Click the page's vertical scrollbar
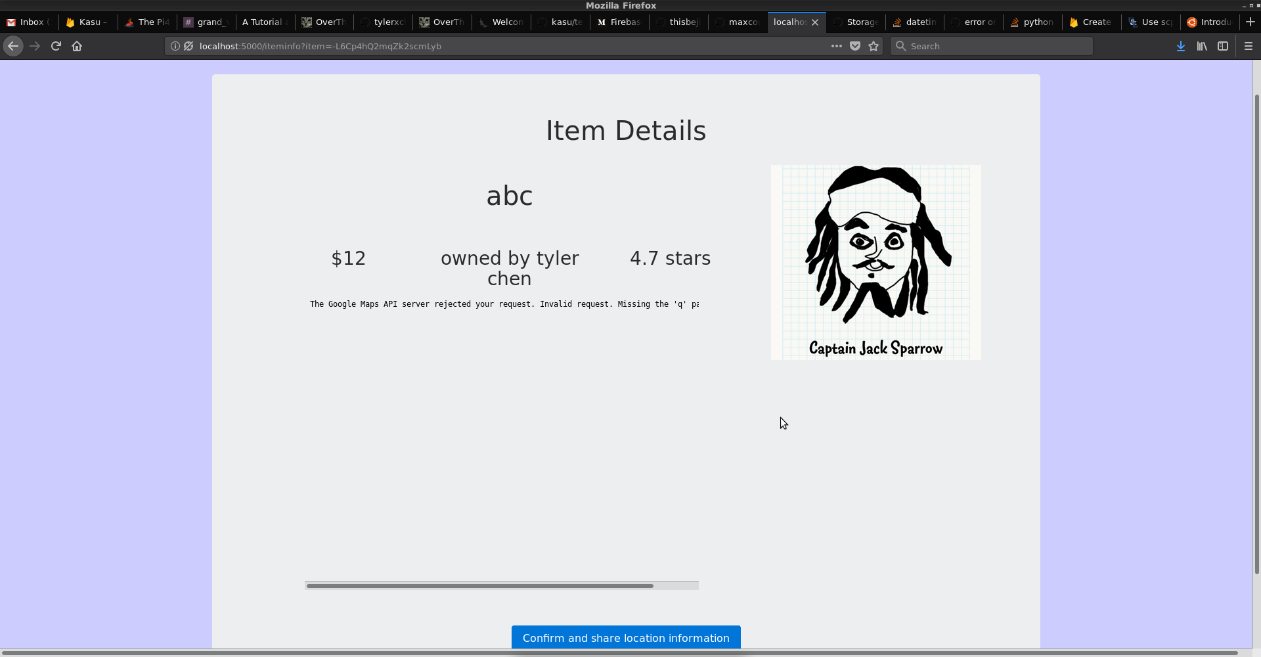This screenshot has width=1261, height=657. coord(1257,335)
